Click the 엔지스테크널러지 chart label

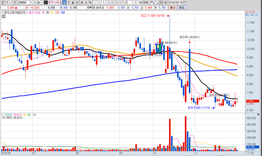coord(15,13)
